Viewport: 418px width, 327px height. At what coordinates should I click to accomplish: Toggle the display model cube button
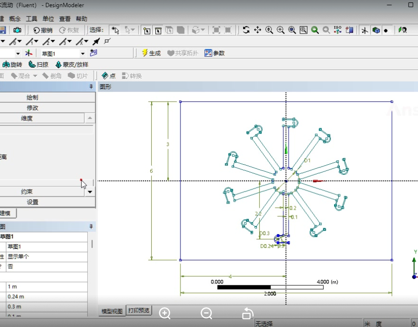[376, 30]
